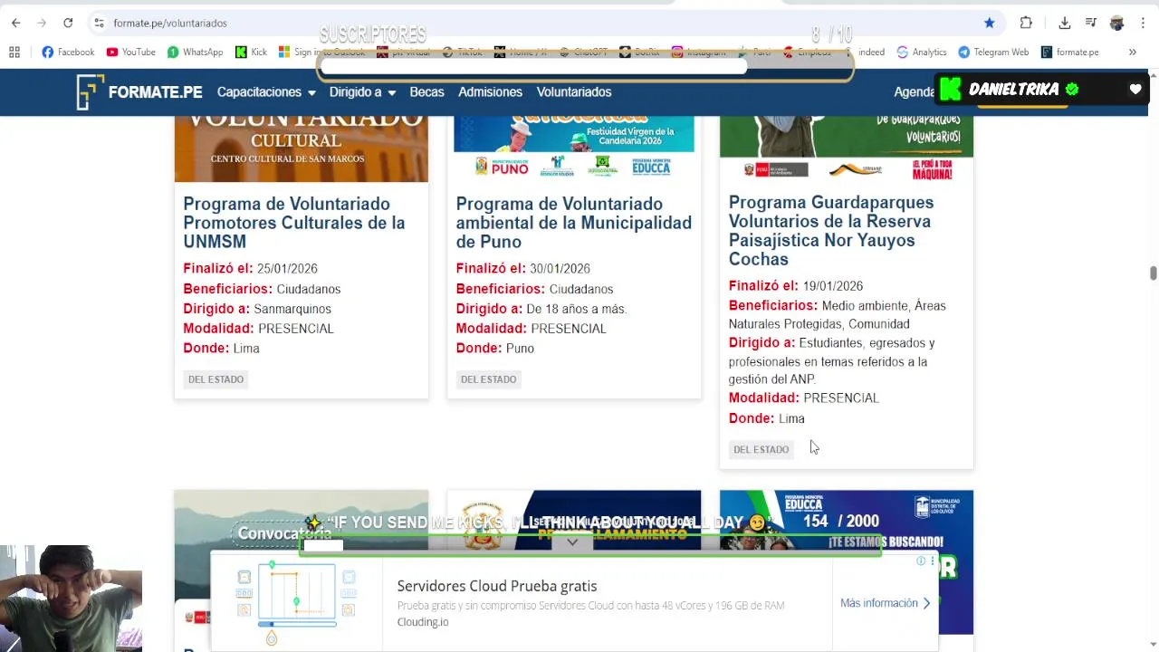Toggle the bookmark star for this page
This screenshot has width=1159, height=652.
[989, 23]
